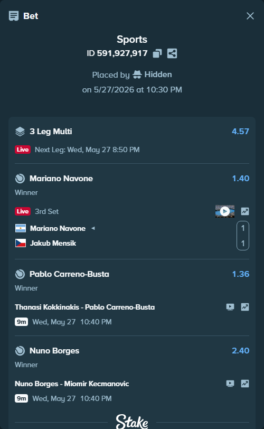
Task: Open Nuno Borges - Miomir Kecmanovic match
Action: tap(72, 384)
